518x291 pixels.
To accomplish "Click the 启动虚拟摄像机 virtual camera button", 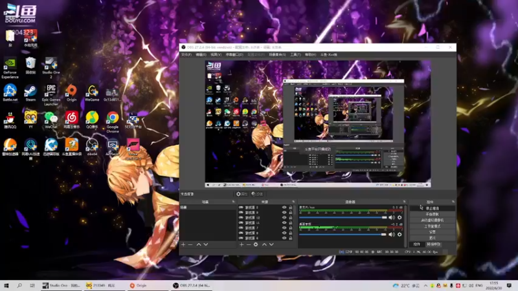I will (432, 220).
